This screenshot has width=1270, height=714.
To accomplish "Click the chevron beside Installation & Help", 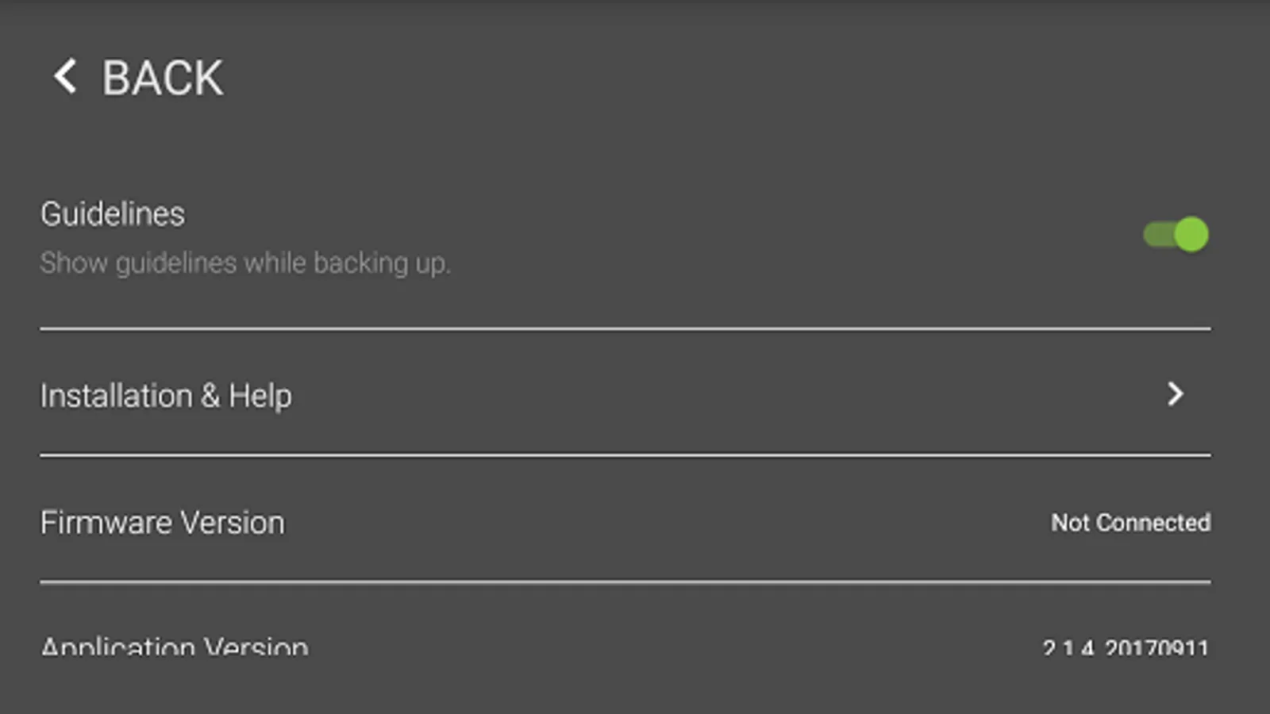I will pyautogui.click(x=1176, y=394).
